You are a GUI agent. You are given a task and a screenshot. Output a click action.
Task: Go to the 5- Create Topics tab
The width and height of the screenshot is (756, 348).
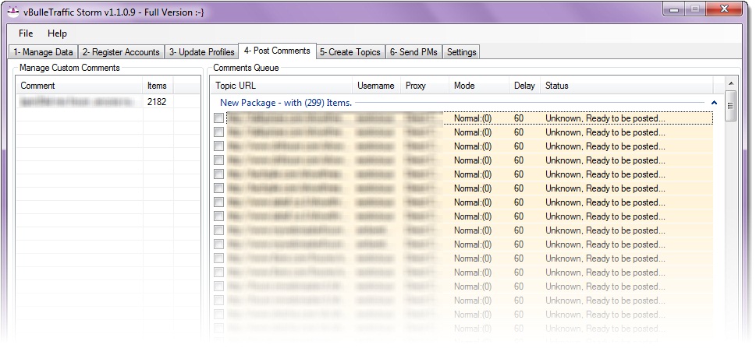(x=350, y=52)
